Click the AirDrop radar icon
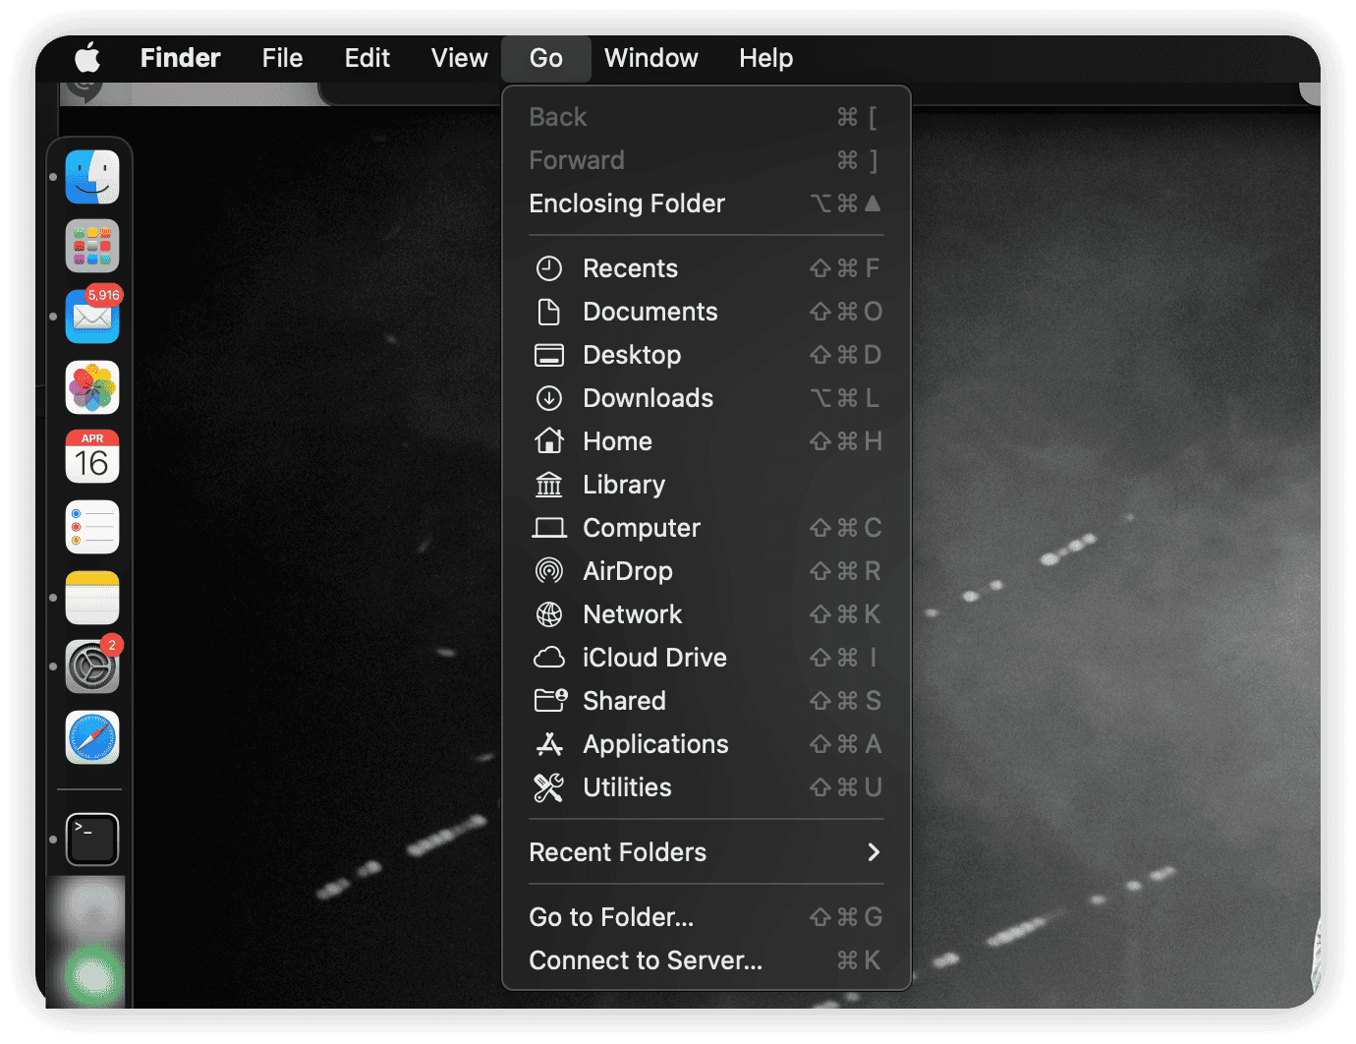 click(549, 571)
